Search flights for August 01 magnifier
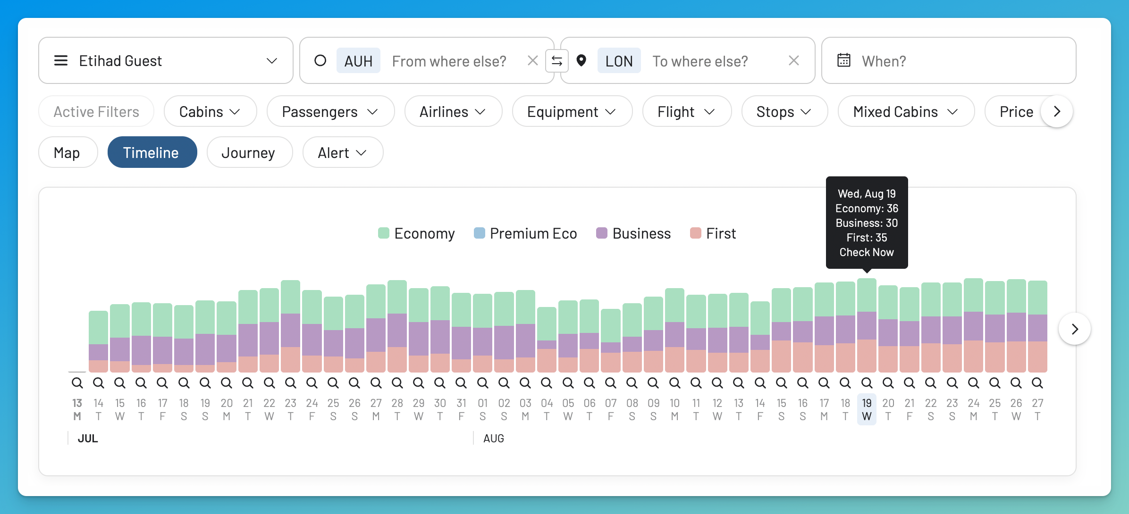 (x=482, y=382)
